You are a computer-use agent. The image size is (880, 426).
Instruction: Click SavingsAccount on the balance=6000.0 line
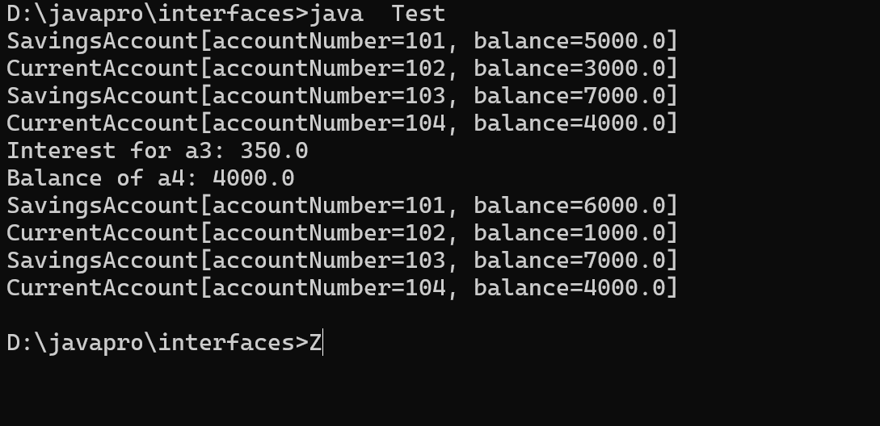[x=102, y=206]
